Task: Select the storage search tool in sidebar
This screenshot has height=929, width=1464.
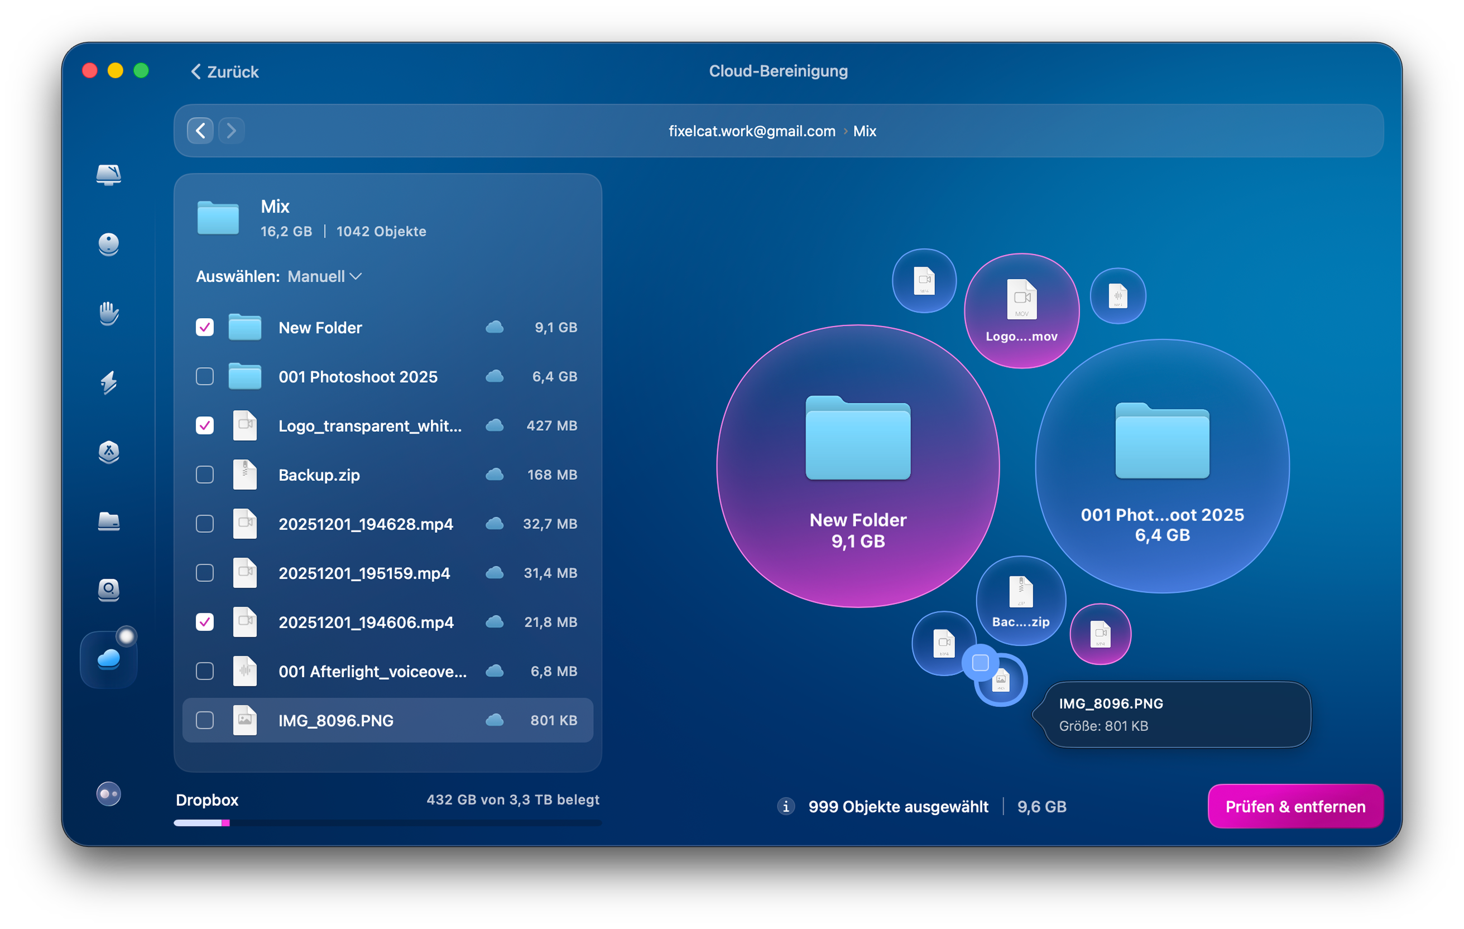Action: [108, 590]
